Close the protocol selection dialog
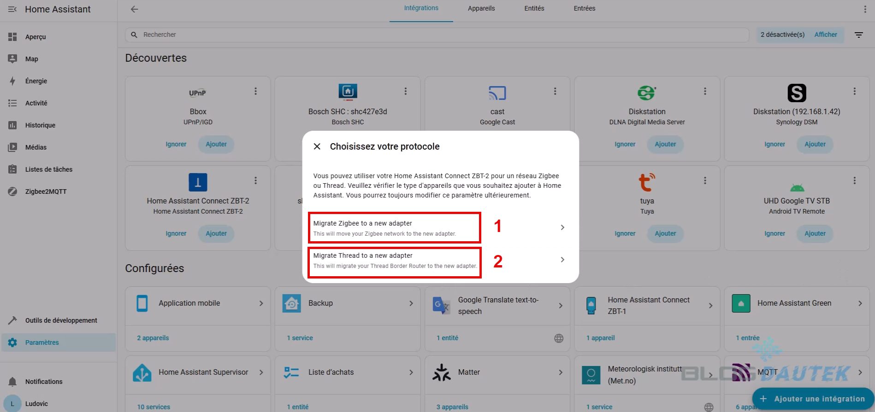The image size is (875, 412). pyautogui.click(x=317, y=146)
